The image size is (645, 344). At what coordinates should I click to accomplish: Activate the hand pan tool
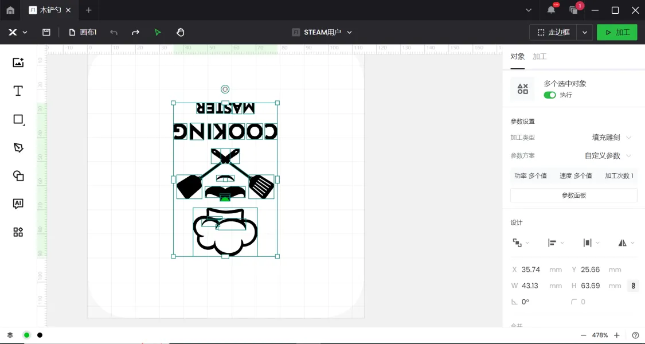pos(180,32)
